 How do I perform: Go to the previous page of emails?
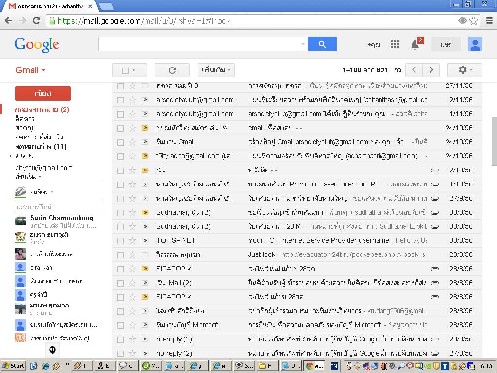click(414, 70)
